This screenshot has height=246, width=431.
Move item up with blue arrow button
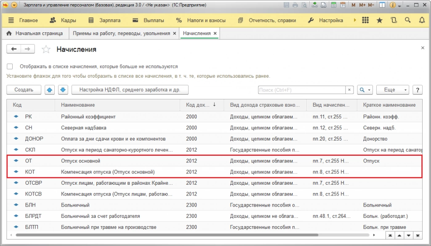(50, 90)
